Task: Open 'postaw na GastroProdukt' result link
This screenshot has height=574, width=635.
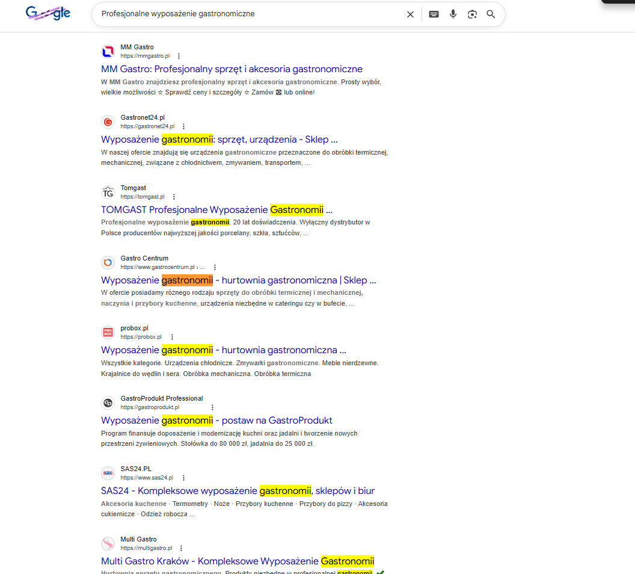Action: click(216, 421)
